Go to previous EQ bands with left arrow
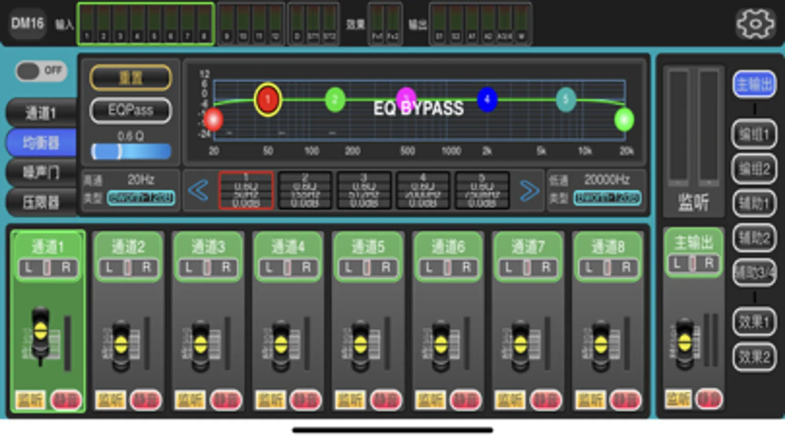This screenshot has height=442, width=785. tap(198, 191)
